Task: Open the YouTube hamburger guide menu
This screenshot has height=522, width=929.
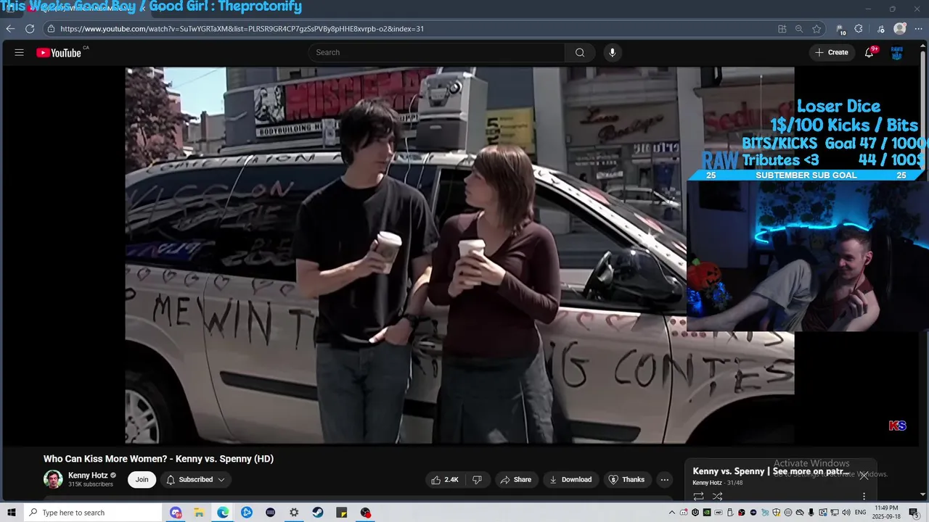Action: point(19,52)
